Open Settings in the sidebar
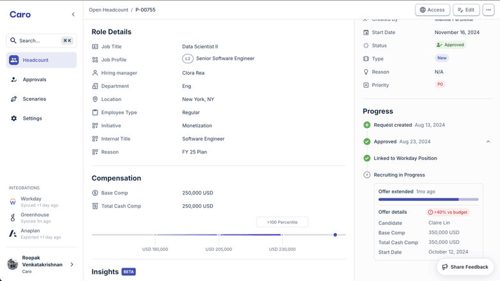The image size is (500, 281). [32, 118]
